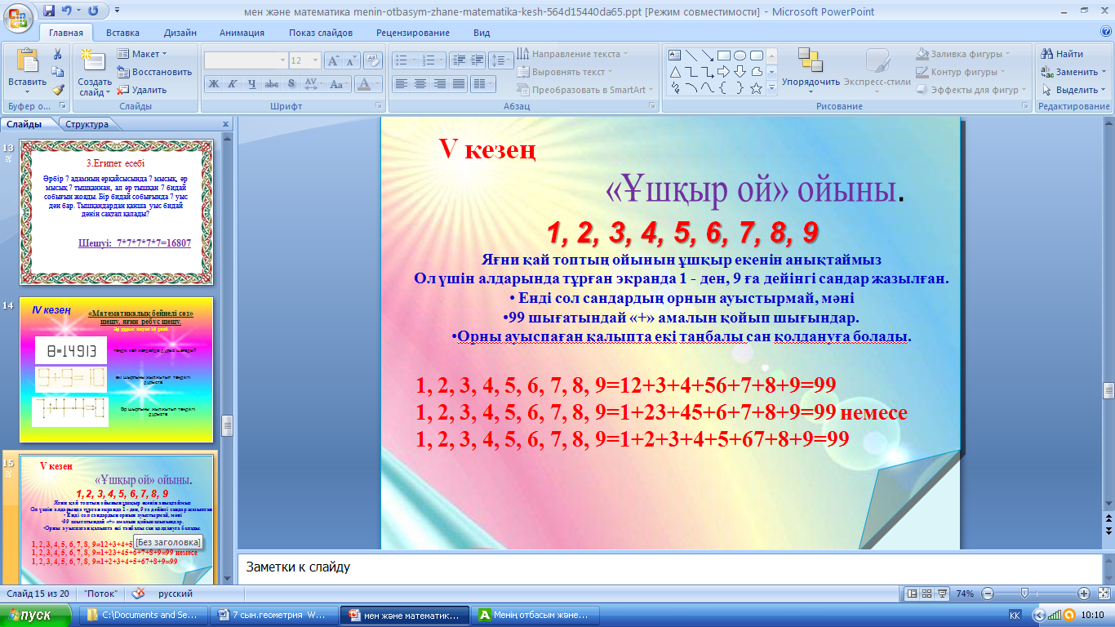Select the five-point star shape
This screenshot has width=1115, height=627.
(x=756, y=88)
